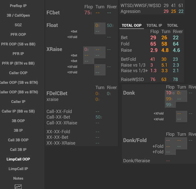Select 3B / CallOpen in sidebar
This screenshot has width=196, height=189.
point(18,15)
